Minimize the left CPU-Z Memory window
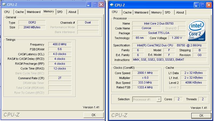 pyautogui.click(x=88, y=5)
